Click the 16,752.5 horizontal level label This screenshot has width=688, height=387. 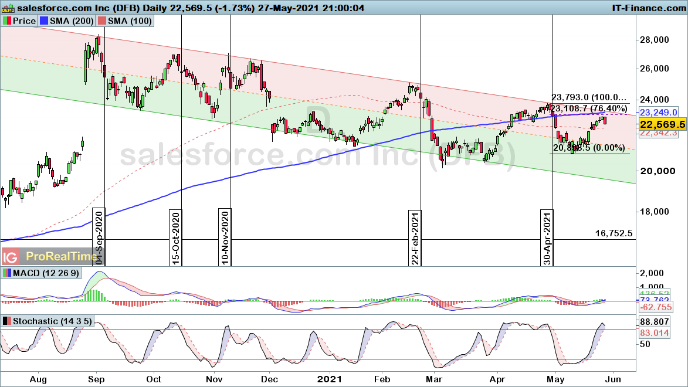tap(614, 233)
